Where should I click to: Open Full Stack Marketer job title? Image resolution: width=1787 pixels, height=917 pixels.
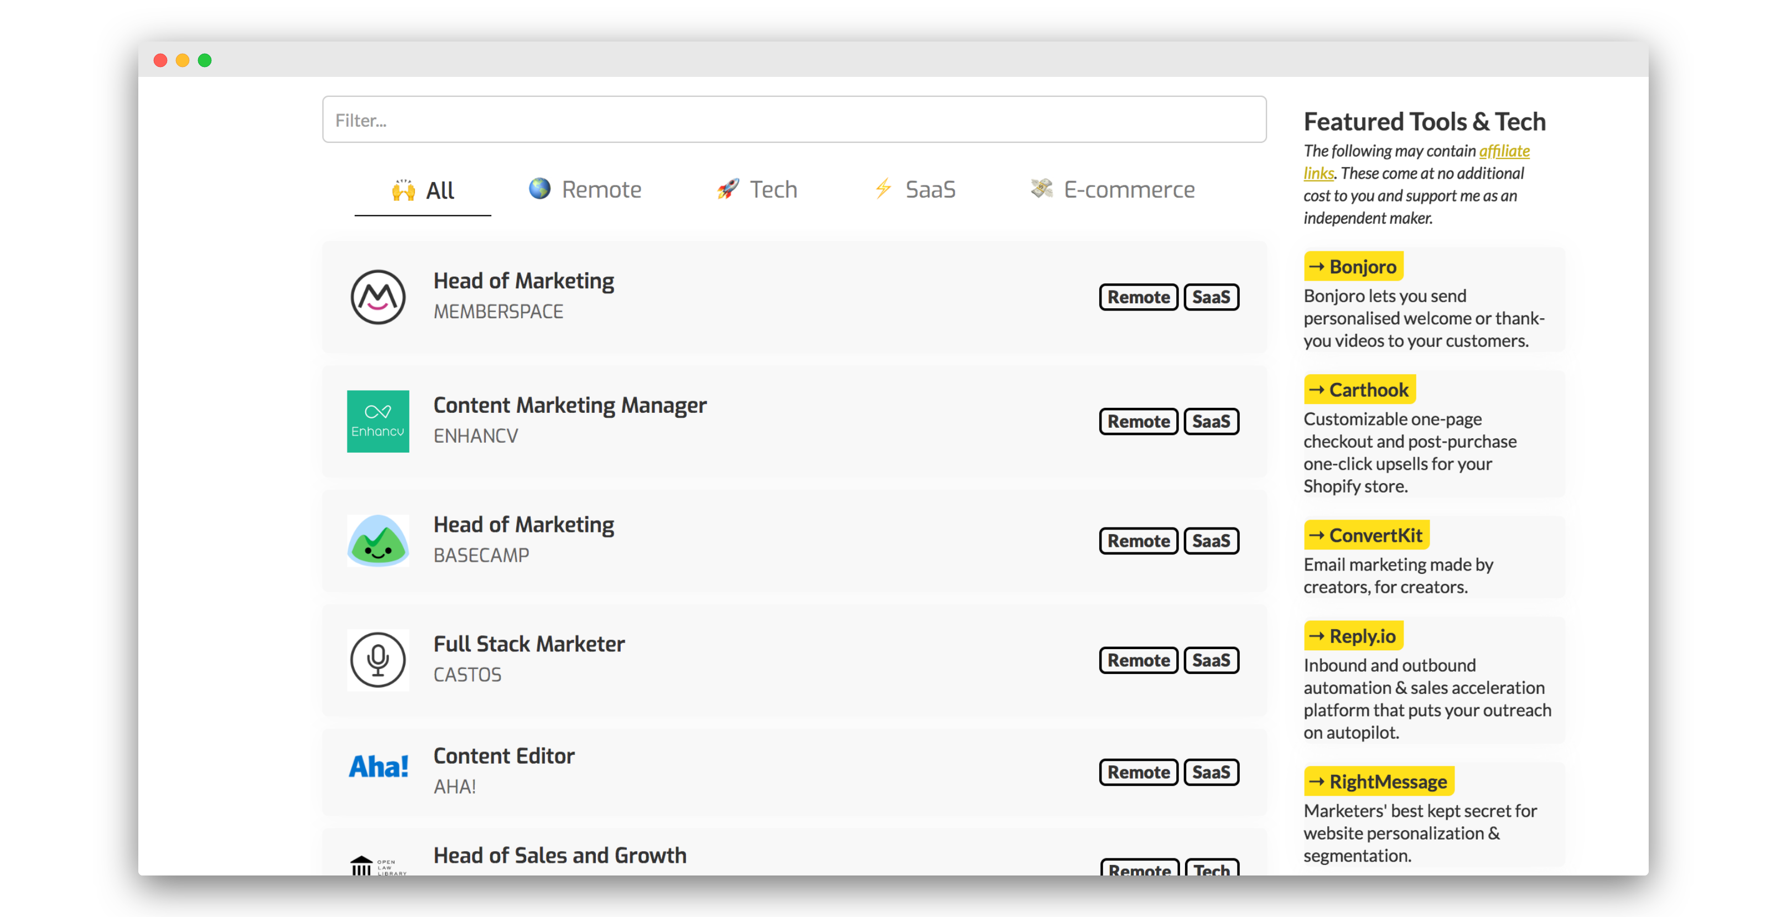coord(528,644)
